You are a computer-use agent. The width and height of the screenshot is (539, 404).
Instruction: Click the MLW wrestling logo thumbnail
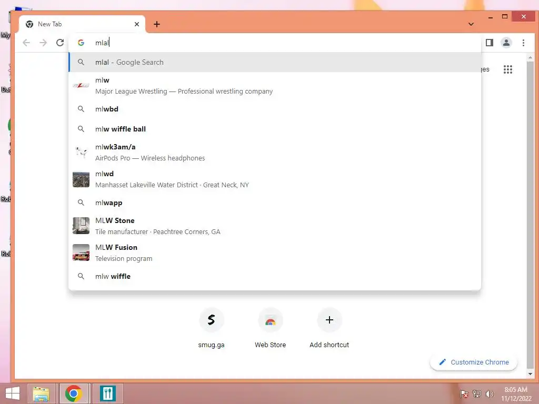click(81, 86)
